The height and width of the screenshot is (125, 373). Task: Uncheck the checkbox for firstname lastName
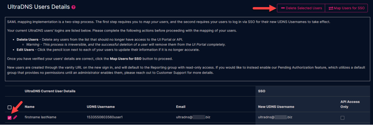(x=10, y=118)
